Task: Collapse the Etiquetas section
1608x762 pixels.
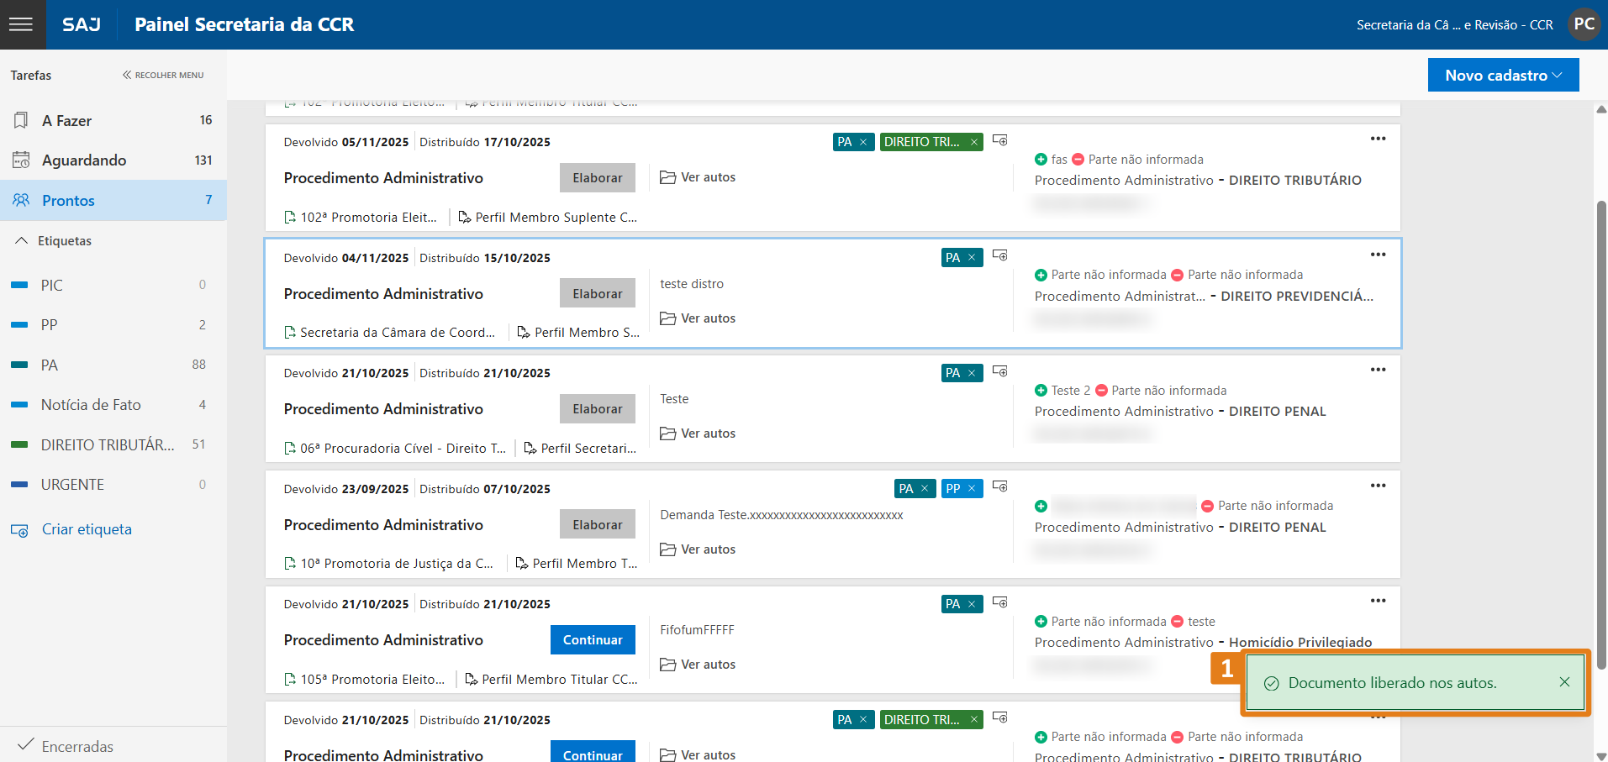Action: [22, 241]
